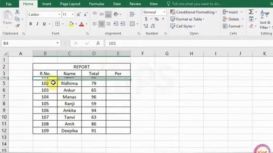Open the File tab
Screen dimensions: 273x153
[x=9, y=4]
